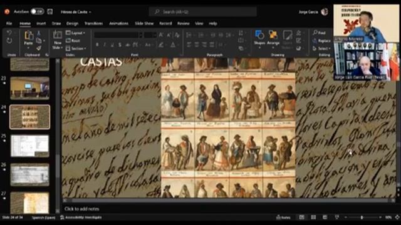Click Find in Editing group
The image size is (401, 225).
(320, 32)
